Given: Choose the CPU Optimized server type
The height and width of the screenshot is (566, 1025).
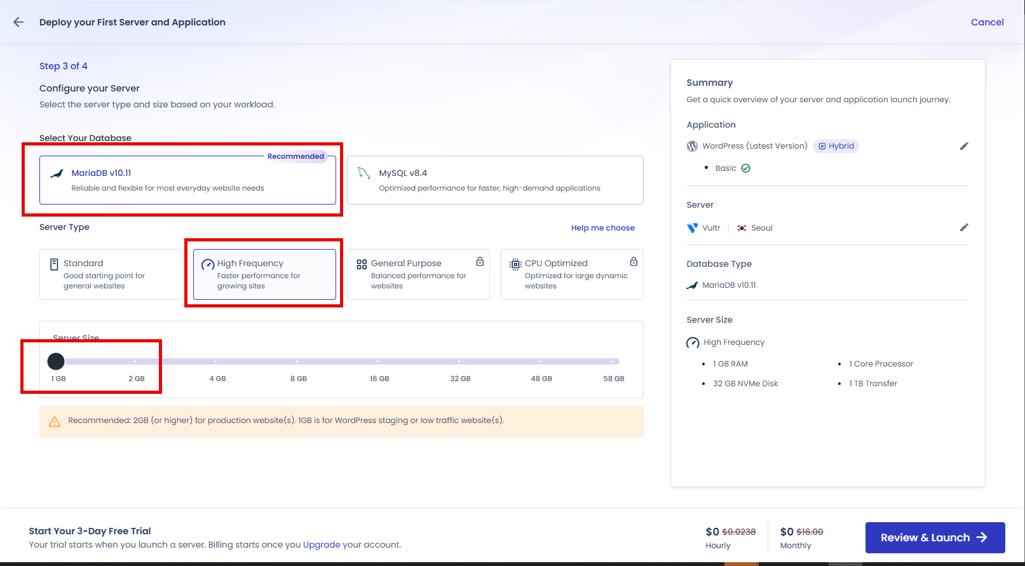Looking at the screenshot, I should [572, 274].
